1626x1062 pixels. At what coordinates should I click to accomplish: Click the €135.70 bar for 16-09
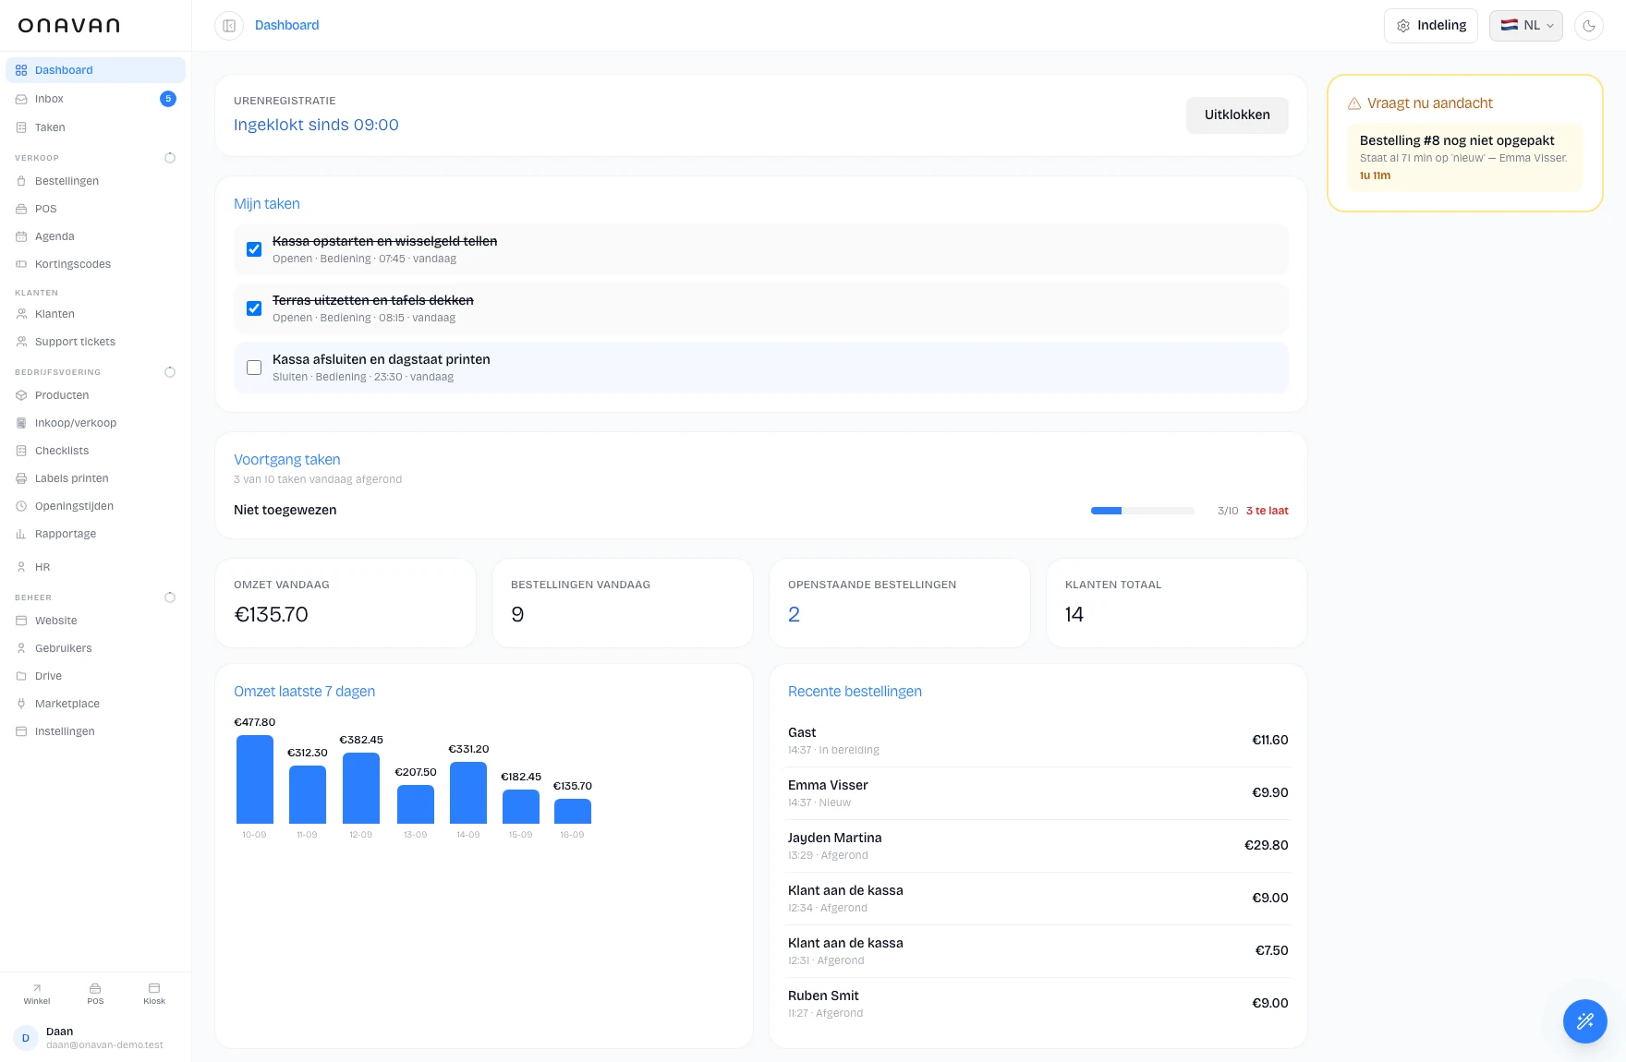tap(573, 812)
